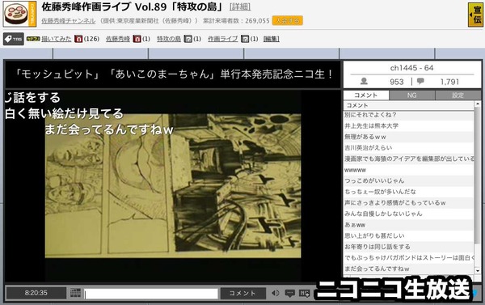Select comment つっこめがいいじゃん
This screenshot has width=485, height=305.
(x=408, y=181)
